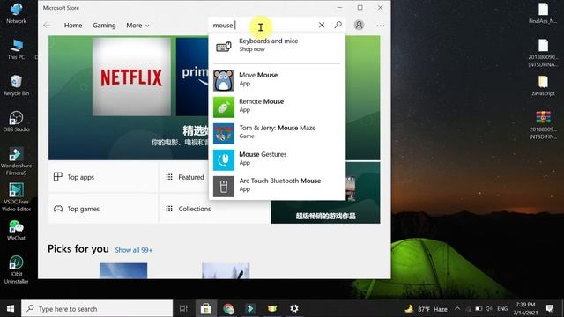Select Tom & Jerry Mouse Maze game icon
This screenshot has height=317, width=564.
click(223, 133)
